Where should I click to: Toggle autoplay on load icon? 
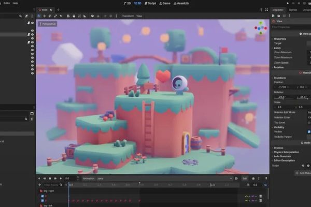(236, 179)
